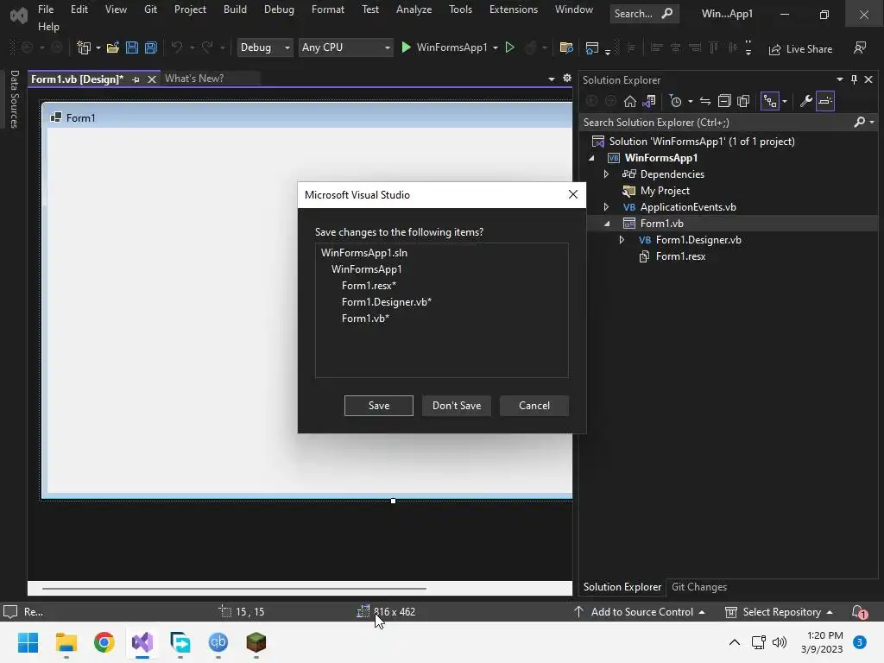Image resolution: width=884 pixels, height=663 pixels.
Task: Switch to the What's New? tab
Action: (x=194, y=79)
